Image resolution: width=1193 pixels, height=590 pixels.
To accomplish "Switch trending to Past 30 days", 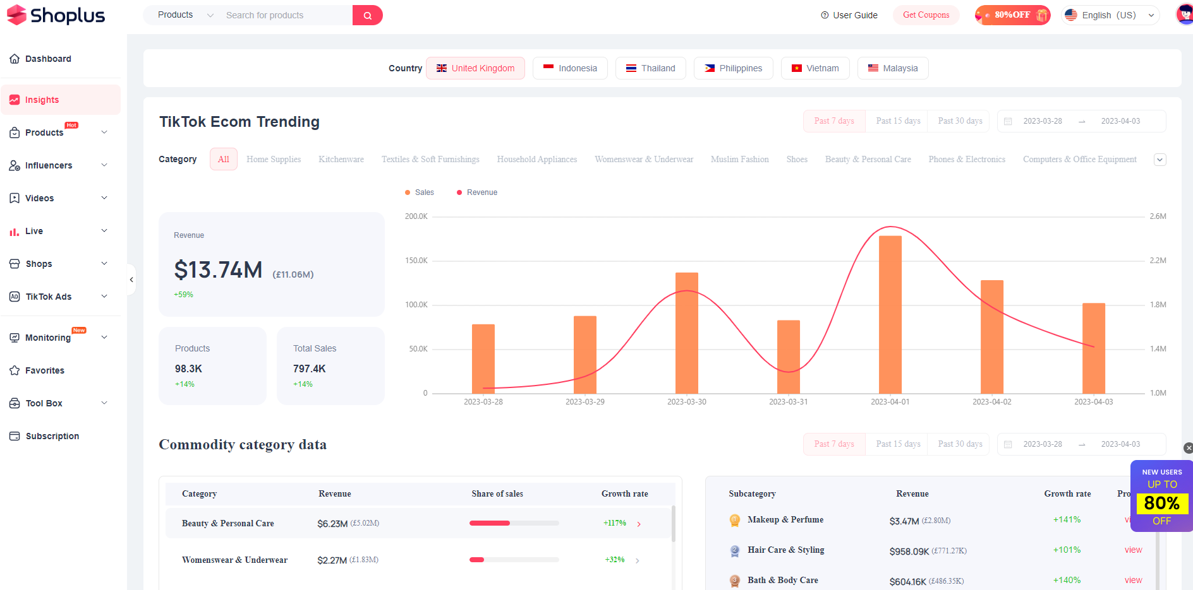I will click(960, 121).
